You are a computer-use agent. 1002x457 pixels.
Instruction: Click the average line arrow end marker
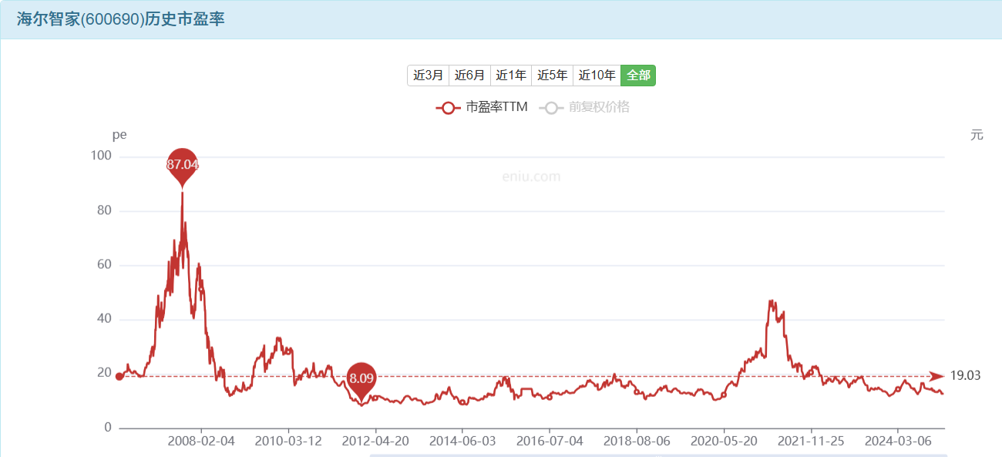(936, 376)
